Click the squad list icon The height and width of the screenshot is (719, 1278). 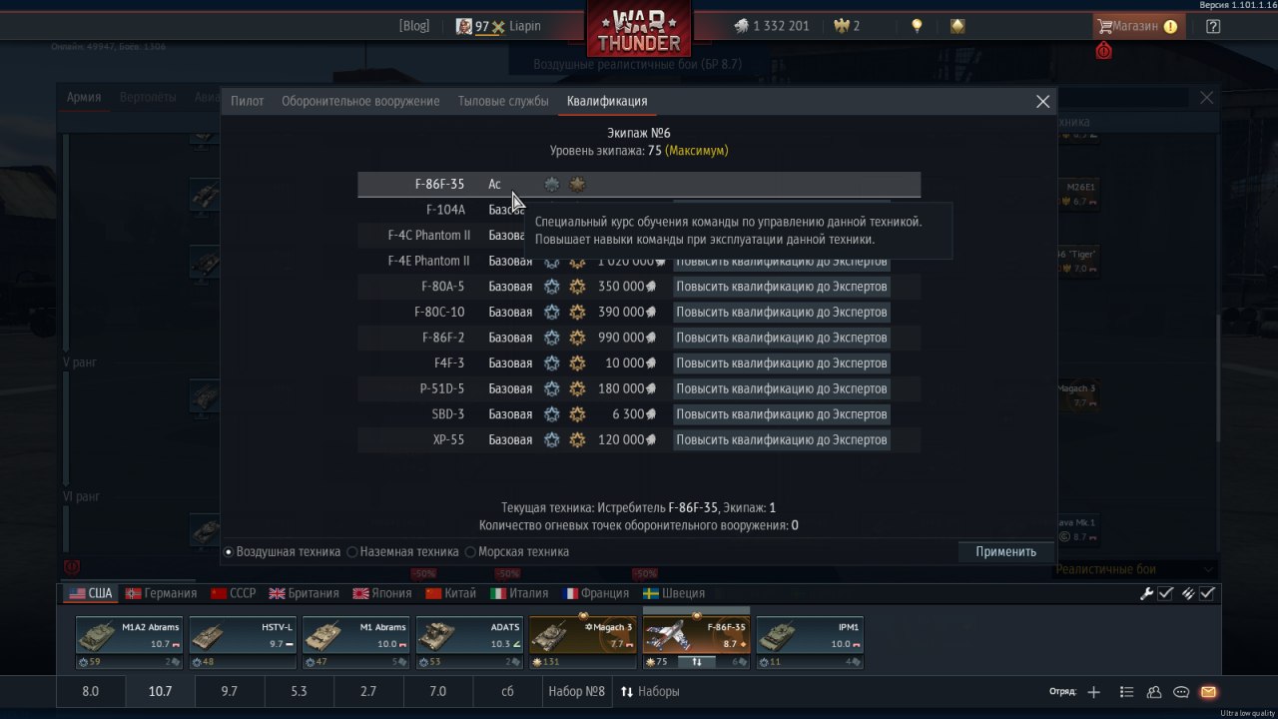(x=1127, y=692)
